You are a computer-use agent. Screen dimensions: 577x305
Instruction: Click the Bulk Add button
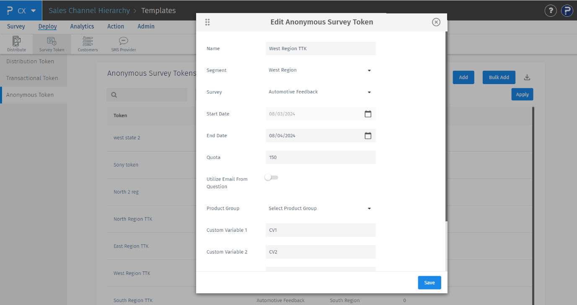499,77
